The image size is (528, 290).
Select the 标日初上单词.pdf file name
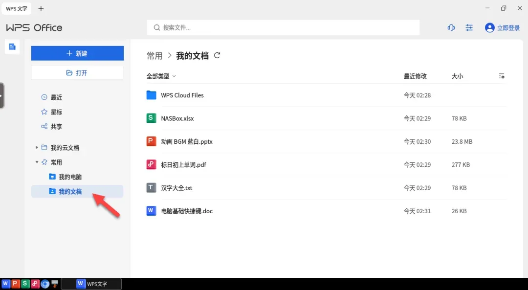pos(183,165)
